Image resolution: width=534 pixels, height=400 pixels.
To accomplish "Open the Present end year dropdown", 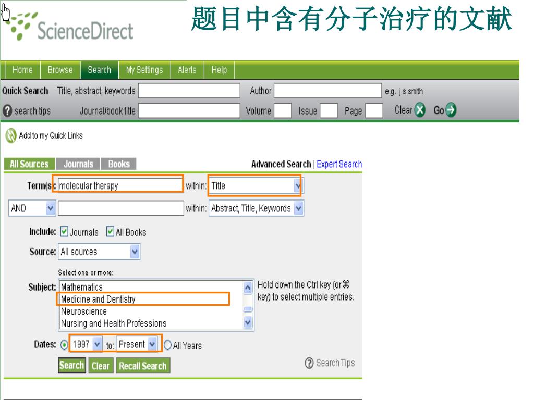I will 137,344.
